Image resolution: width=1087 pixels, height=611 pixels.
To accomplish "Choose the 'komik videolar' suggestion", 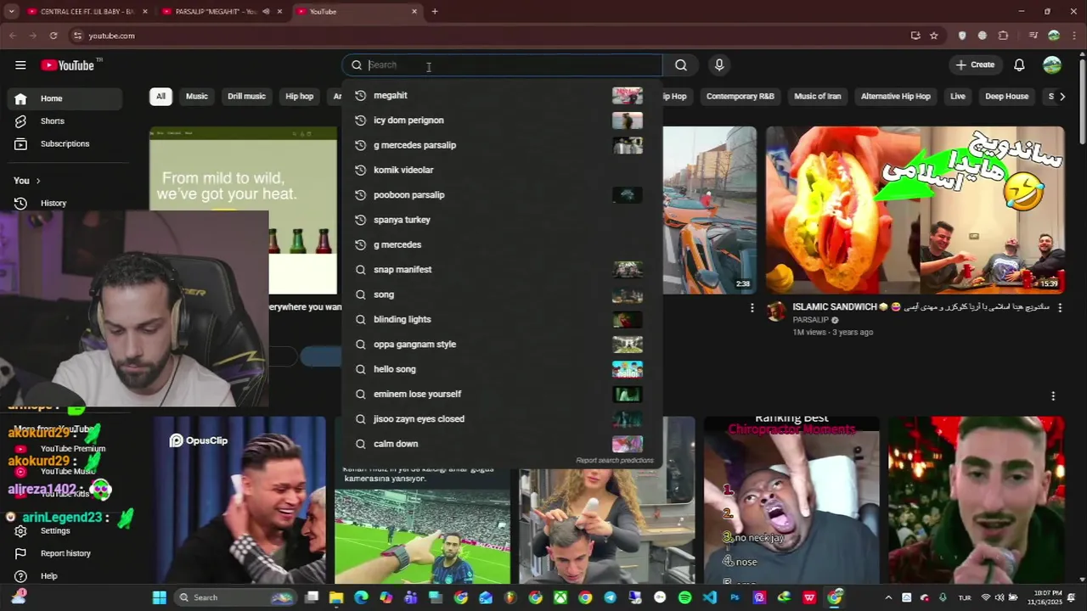I will (x=502, y=170).
